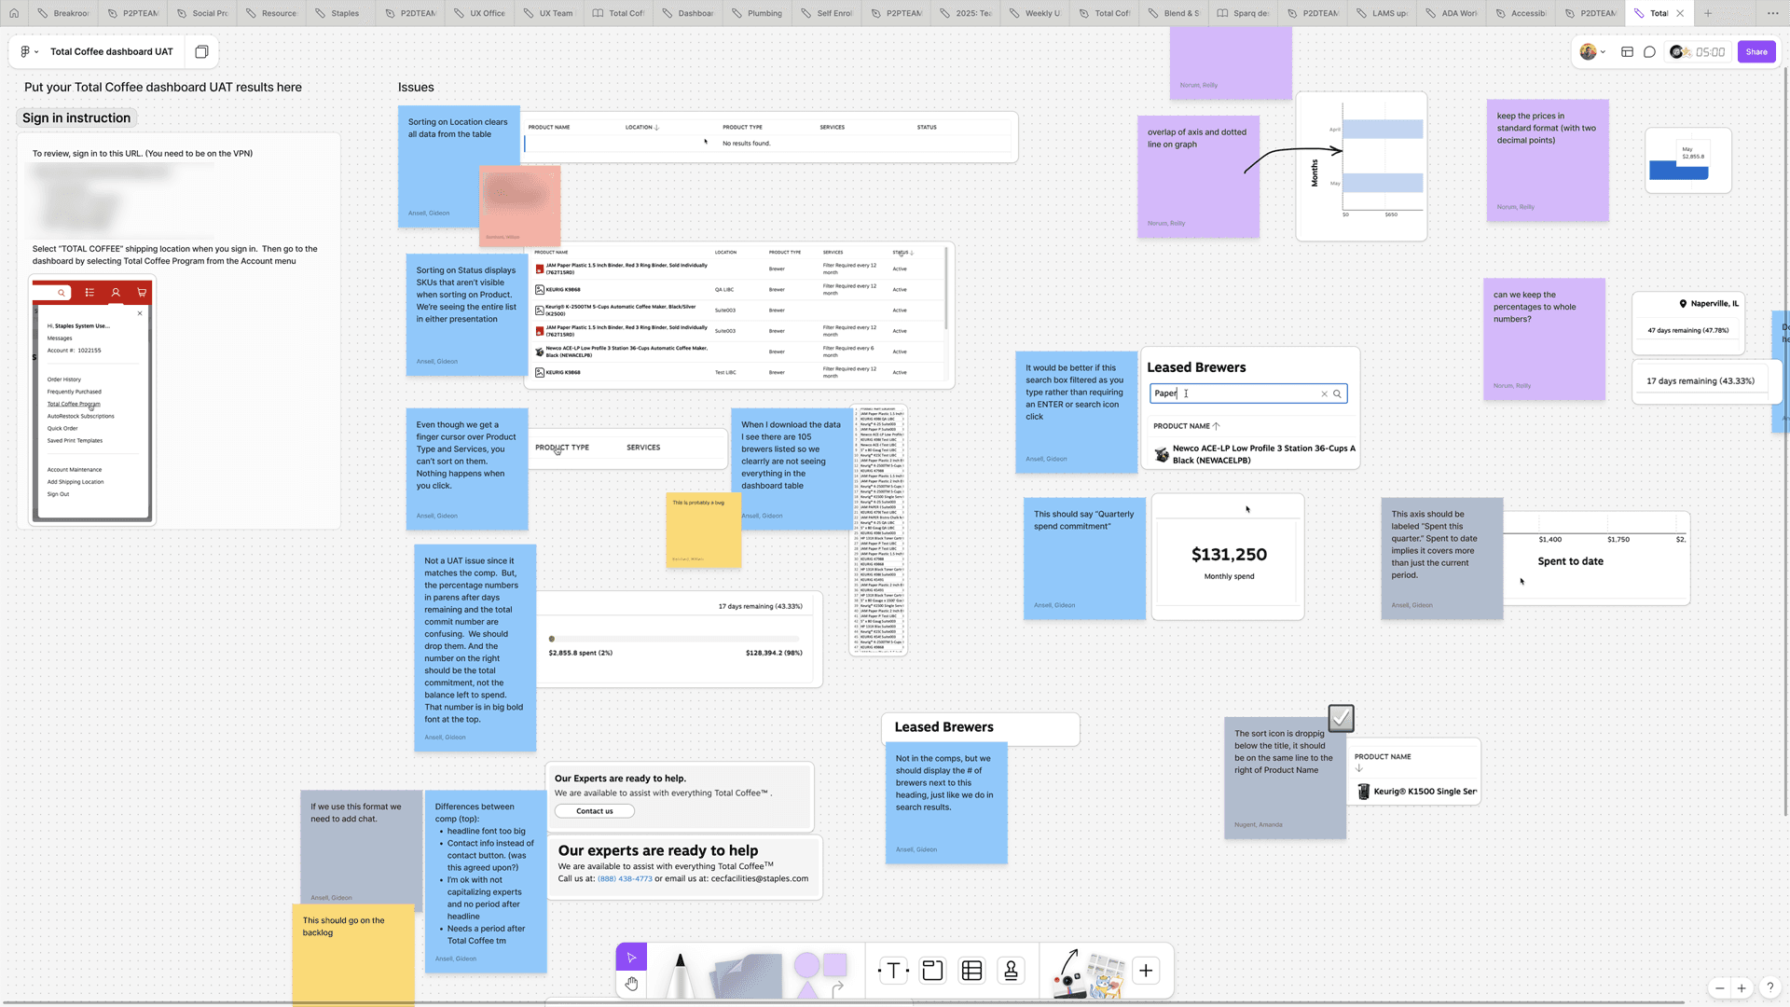Start the 05:00 timer
This screenshot has width=1790, height=1007.
point(1710,52)
